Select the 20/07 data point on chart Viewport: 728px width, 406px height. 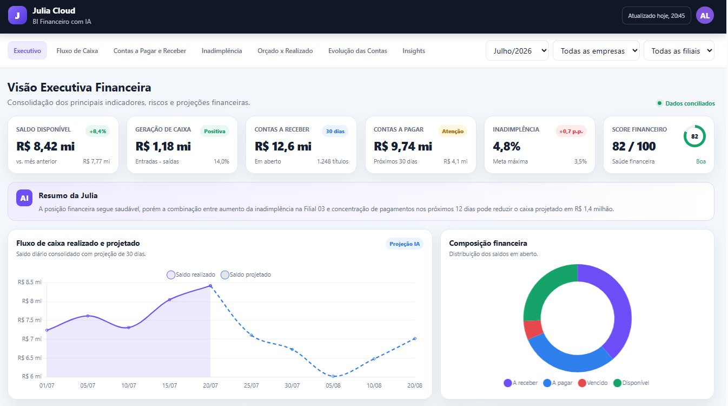point(210,286)
